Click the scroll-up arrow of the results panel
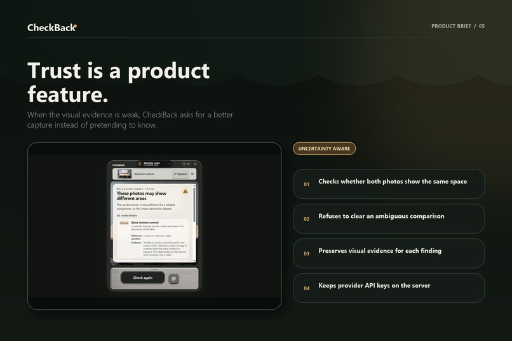This screenshot has height=341, width=512. click(x=194, y=185)
